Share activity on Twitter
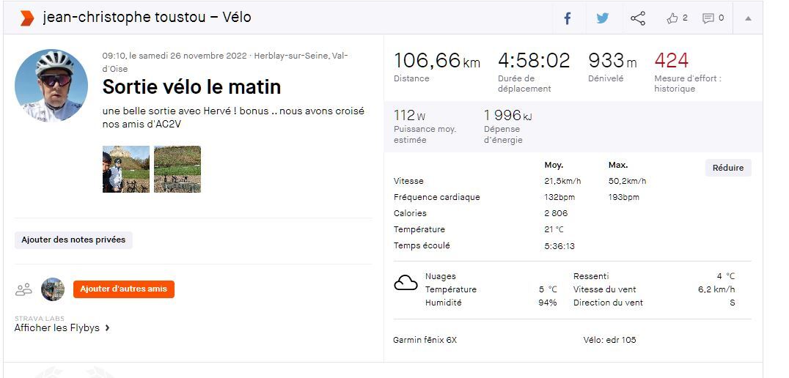789x378 pixels. click(602, 18)
